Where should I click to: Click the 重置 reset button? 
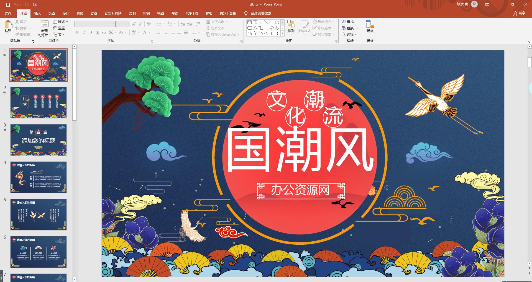click(59, 28)
